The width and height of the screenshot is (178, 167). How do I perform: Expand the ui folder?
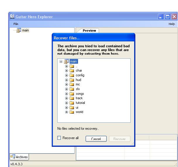tap(67, 107)
